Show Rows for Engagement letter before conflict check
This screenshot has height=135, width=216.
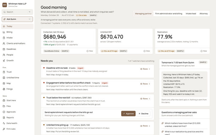coord(145,84)
